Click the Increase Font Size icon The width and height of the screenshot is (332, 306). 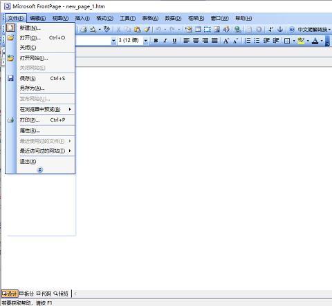226,41
